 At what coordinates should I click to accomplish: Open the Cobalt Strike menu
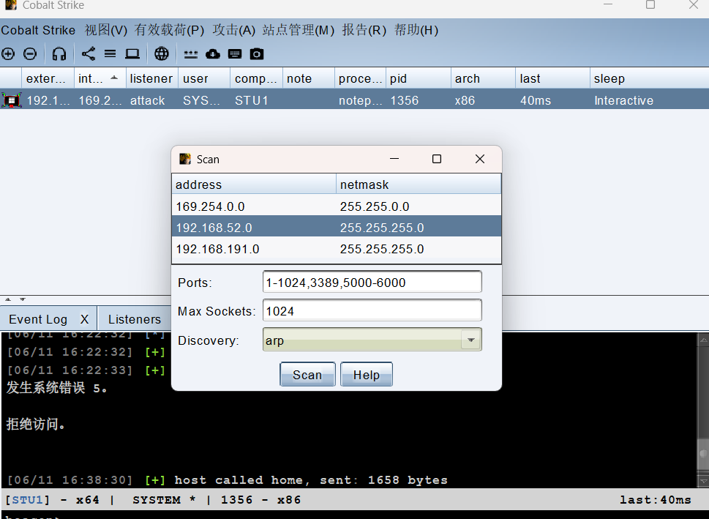tap(38, 30)
